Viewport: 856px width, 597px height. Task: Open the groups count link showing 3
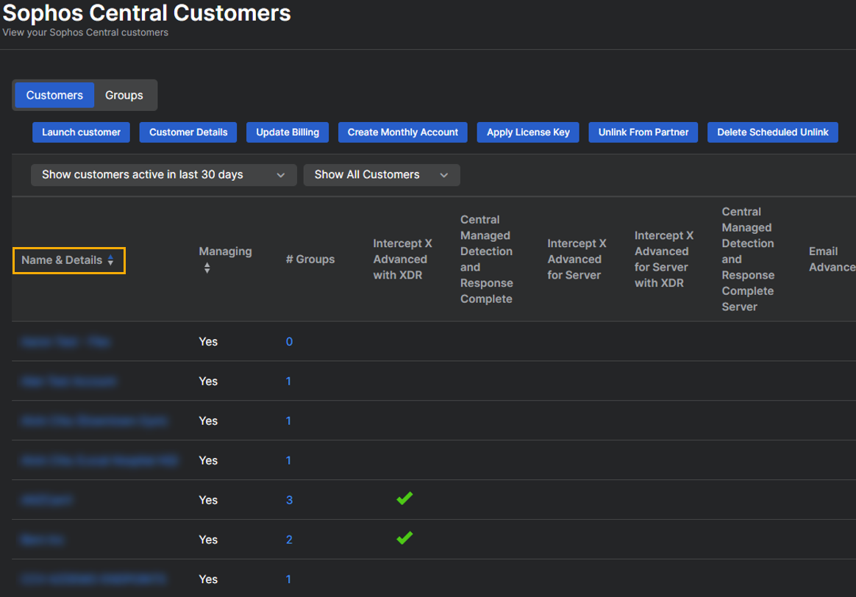(289, 500)
